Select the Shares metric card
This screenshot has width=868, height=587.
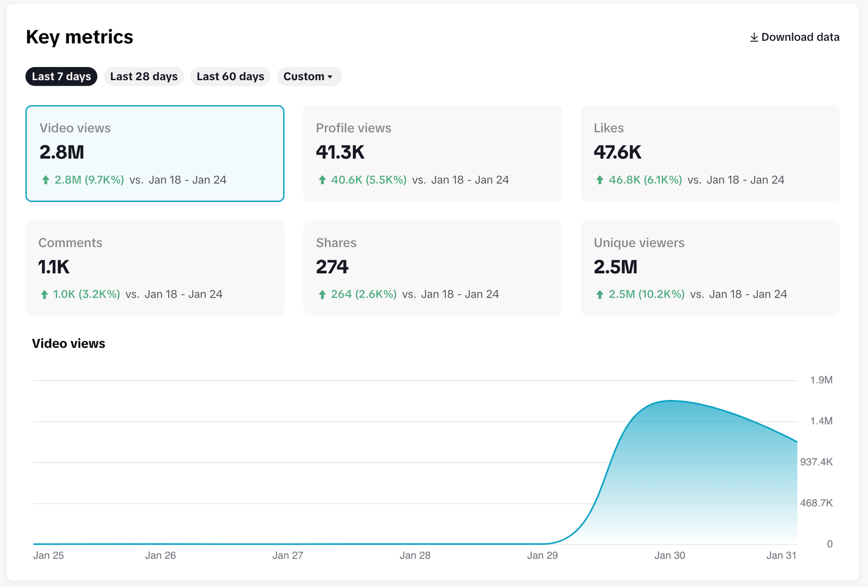(x=432, y=268)
